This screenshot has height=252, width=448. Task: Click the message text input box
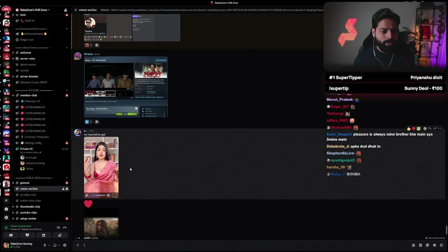pos(245,245)
